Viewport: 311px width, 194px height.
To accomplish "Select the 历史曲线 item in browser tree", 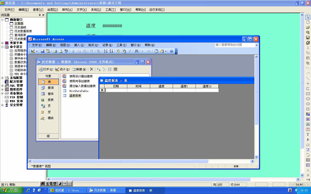I will 20,27.
